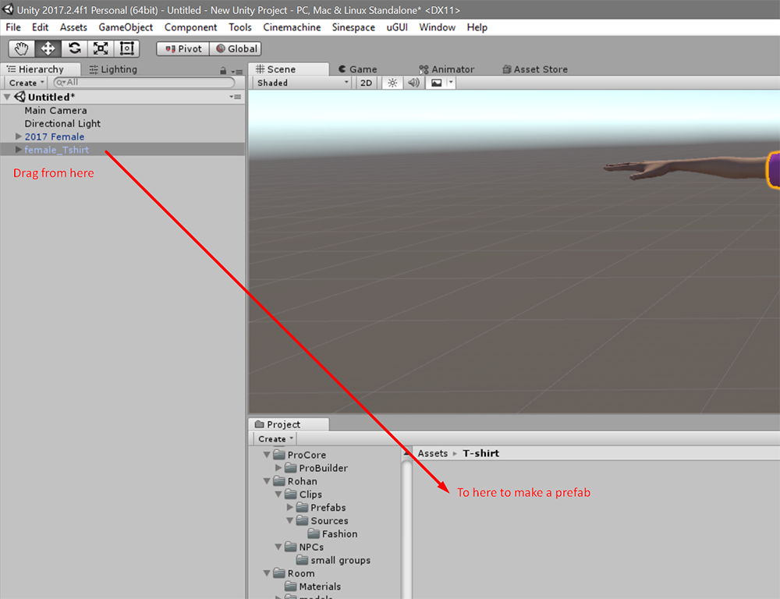This screenshot has width=780, height=599.
Task: Open the Sinespace menu
Action: pyautogui.click(x=353, y=27)
